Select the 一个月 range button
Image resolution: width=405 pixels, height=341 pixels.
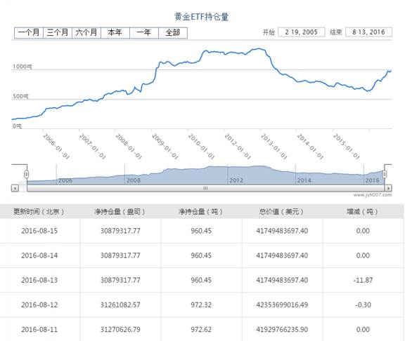tap(29, 33)
